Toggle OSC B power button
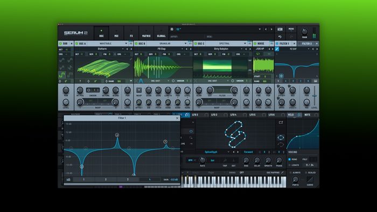 tap(136, 44)
